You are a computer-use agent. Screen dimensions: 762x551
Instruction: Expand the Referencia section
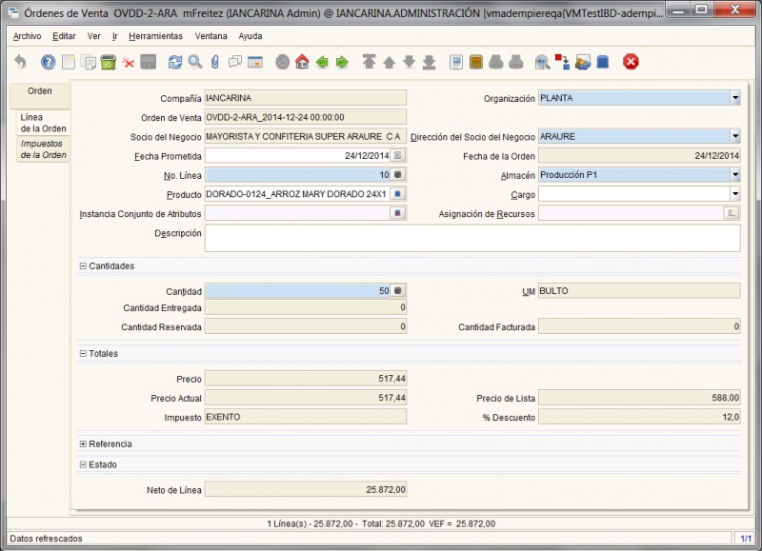pyautogui.click(x=83, y=443)
